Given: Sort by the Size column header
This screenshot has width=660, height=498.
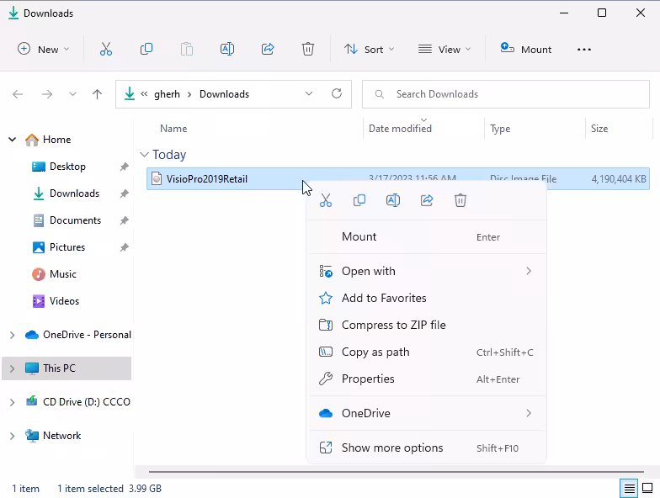Looking at the screenshot, I should tap(599, 129).
